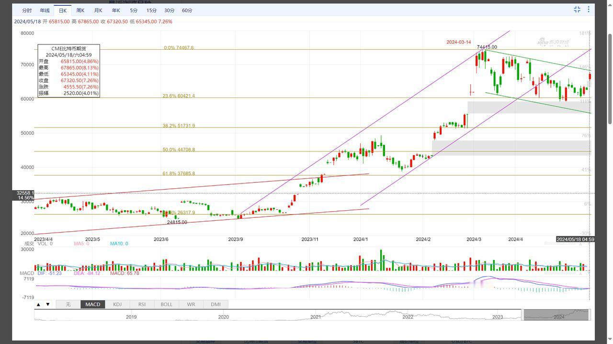Switch to the 分时 intraday chart tab
Image resolution: width=613 pixels, height=344 pixels.
(x=27, y=11)
